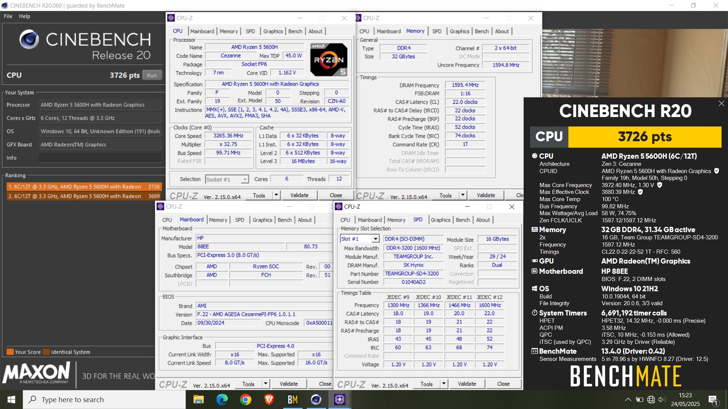Click the AMD Ryzen 5 logo image
The height and width of the screenshot is (409, 728).
pyautogui.click(x=329, y=59)
